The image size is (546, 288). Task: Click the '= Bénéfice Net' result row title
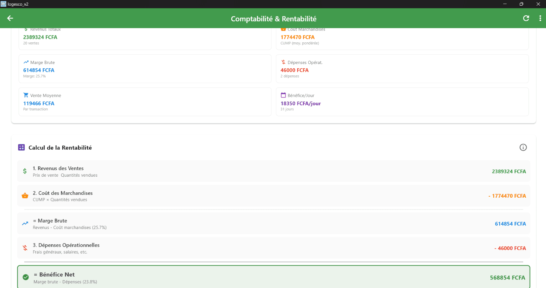coord(54,274)
